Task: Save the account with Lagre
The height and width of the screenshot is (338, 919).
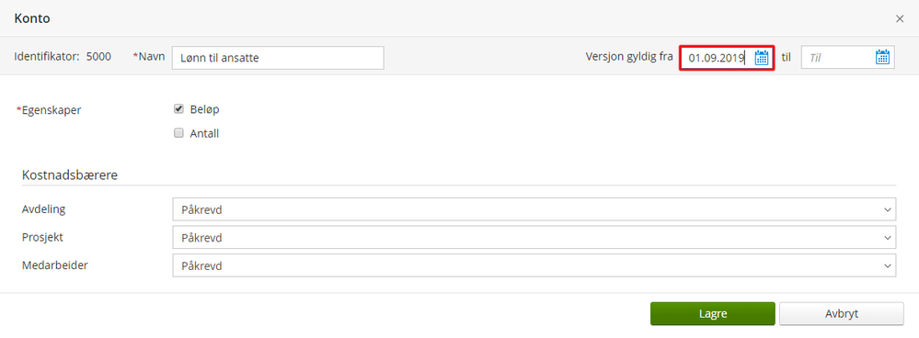Action: click(713, 313)
